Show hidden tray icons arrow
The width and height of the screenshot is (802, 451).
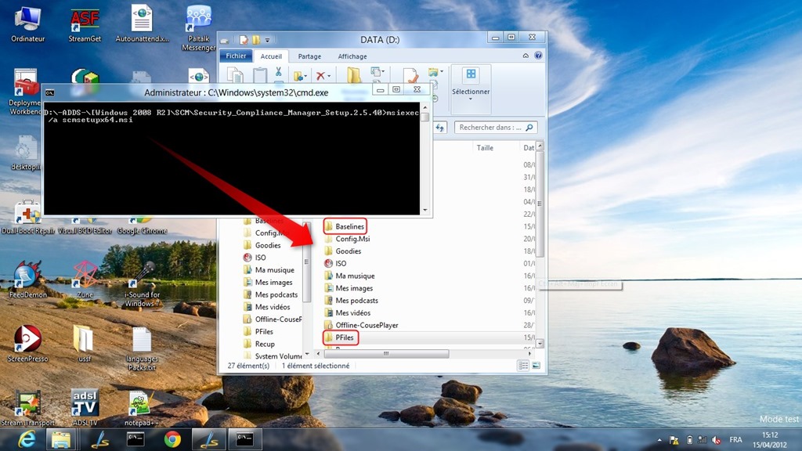(x=659, y=440)
